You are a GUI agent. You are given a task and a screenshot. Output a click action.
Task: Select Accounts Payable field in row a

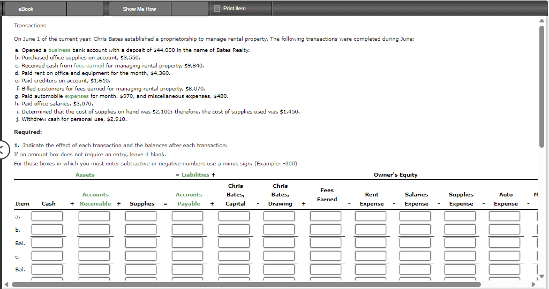tap(187, 216)
